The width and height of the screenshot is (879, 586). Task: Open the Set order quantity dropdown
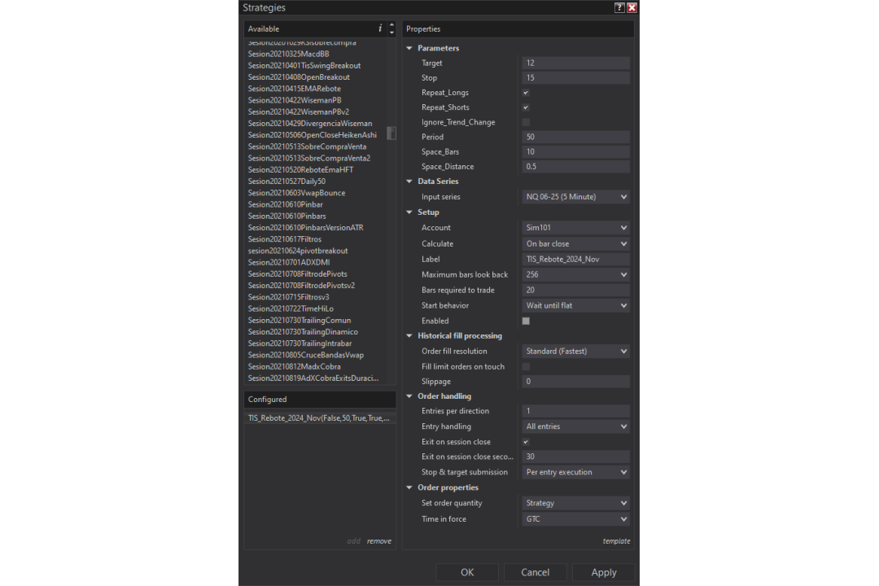point(575,503)
